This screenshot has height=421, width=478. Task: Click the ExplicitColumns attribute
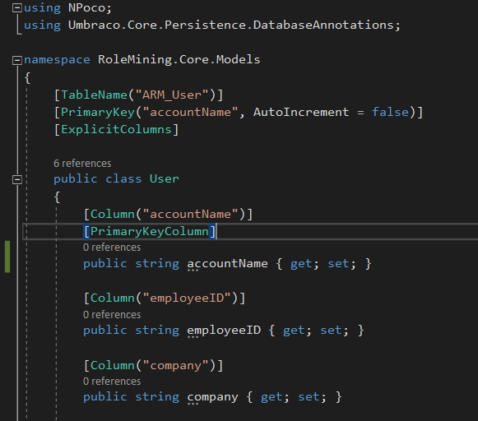coord(116,129)
